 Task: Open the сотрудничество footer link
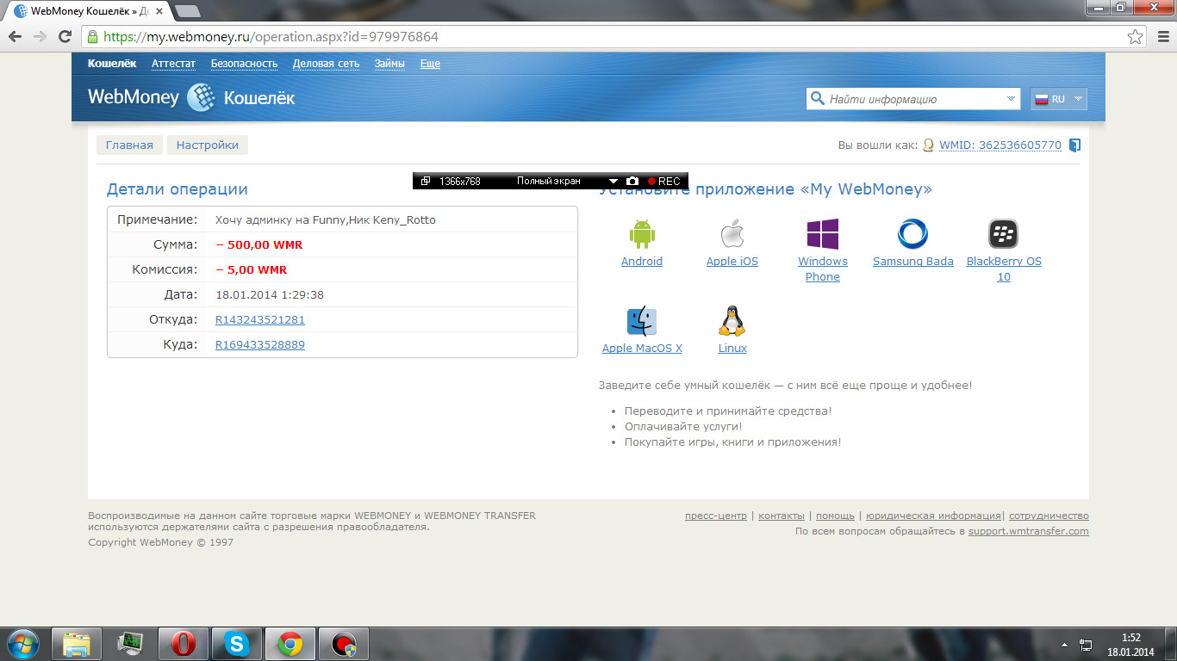(1049, 516)
